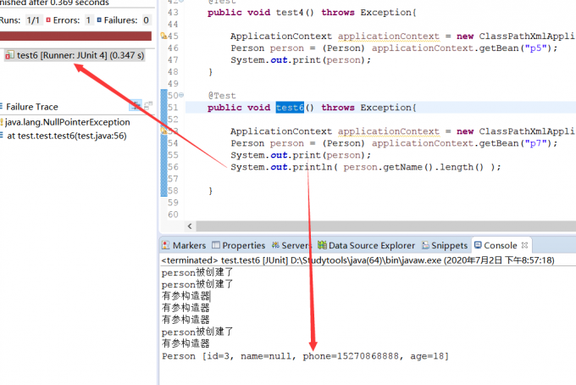
Task: Open the Data Source Explorer tab
Action: point(366,245)
